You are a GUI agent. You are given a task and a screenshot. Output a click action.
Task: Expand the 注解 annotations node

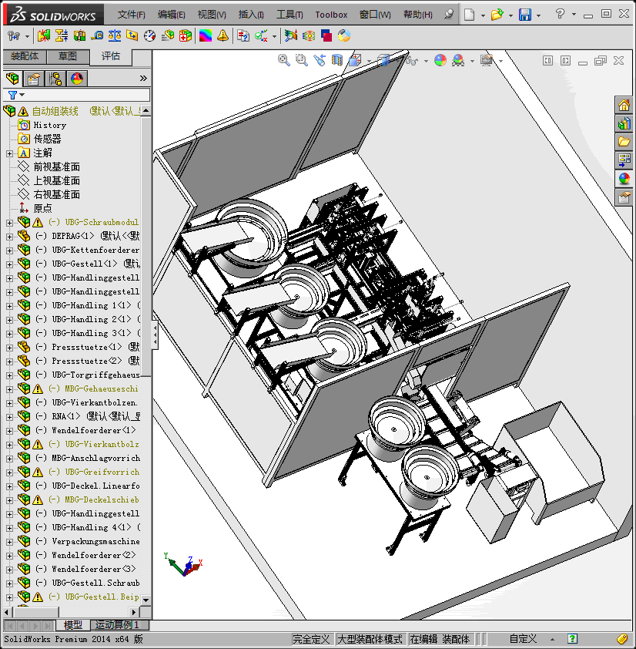pyautogui.click(x=9, y=153)
